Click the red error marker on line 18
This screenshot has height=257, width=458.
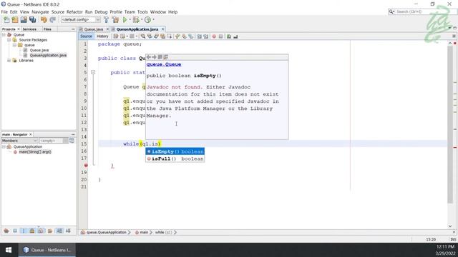point(86,165)
